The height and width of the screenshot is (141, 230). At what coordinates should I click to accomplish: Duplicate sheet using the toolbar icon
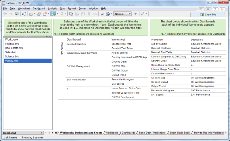(x=39, y=14)
